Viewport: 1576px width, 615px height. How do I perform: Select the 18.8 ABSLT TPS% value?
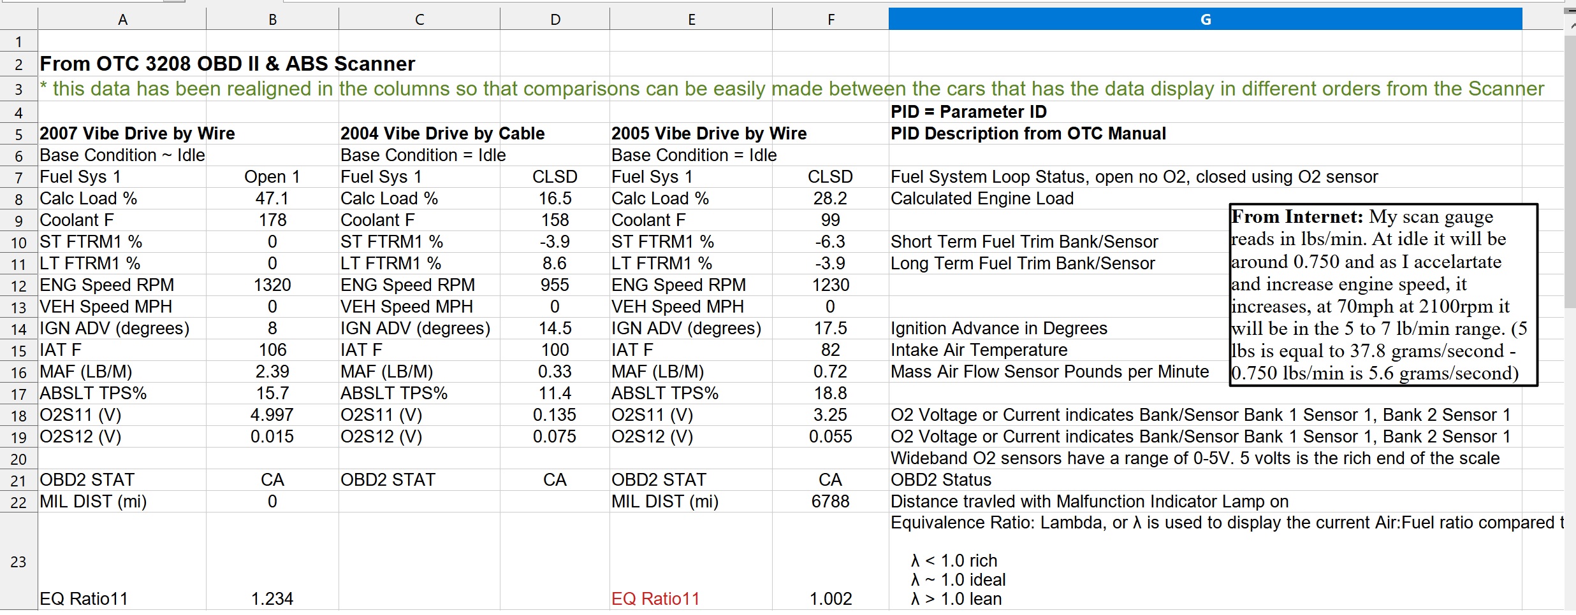(x=830, y=393)
